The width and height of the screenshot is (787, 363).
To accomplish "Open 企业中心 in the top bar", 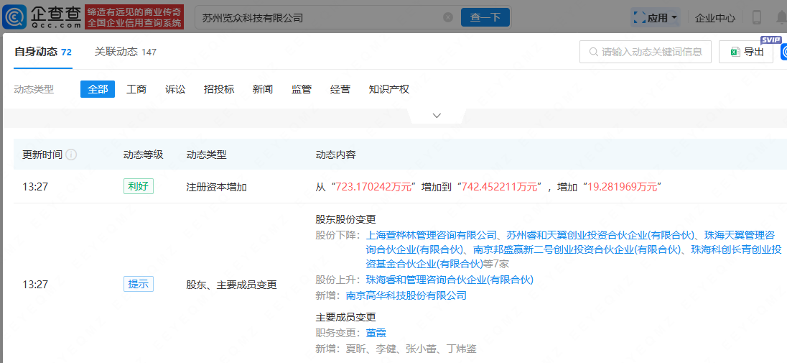I will pos(715,17).
